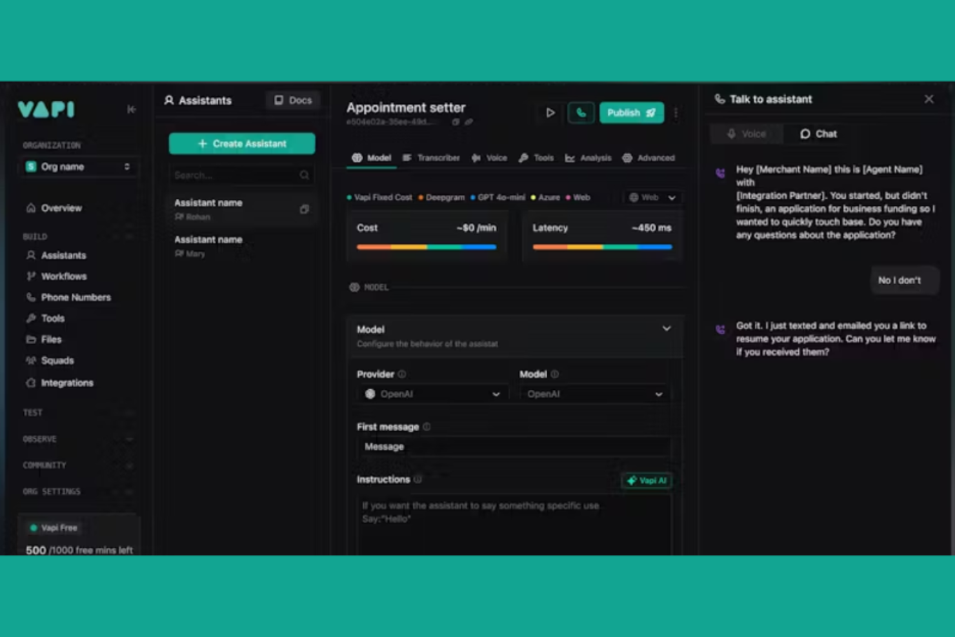Viewport: 955px width, 637px height.
Task: Switch to the Voice configuration tab
Action: coord(489,157)
